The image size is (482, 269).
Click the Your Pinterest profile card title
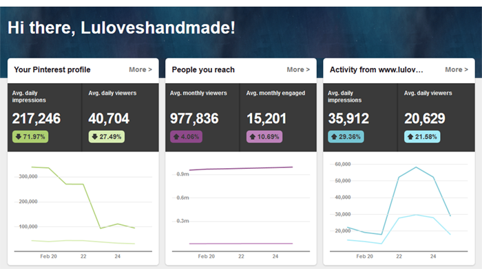(x=52, y=70)
